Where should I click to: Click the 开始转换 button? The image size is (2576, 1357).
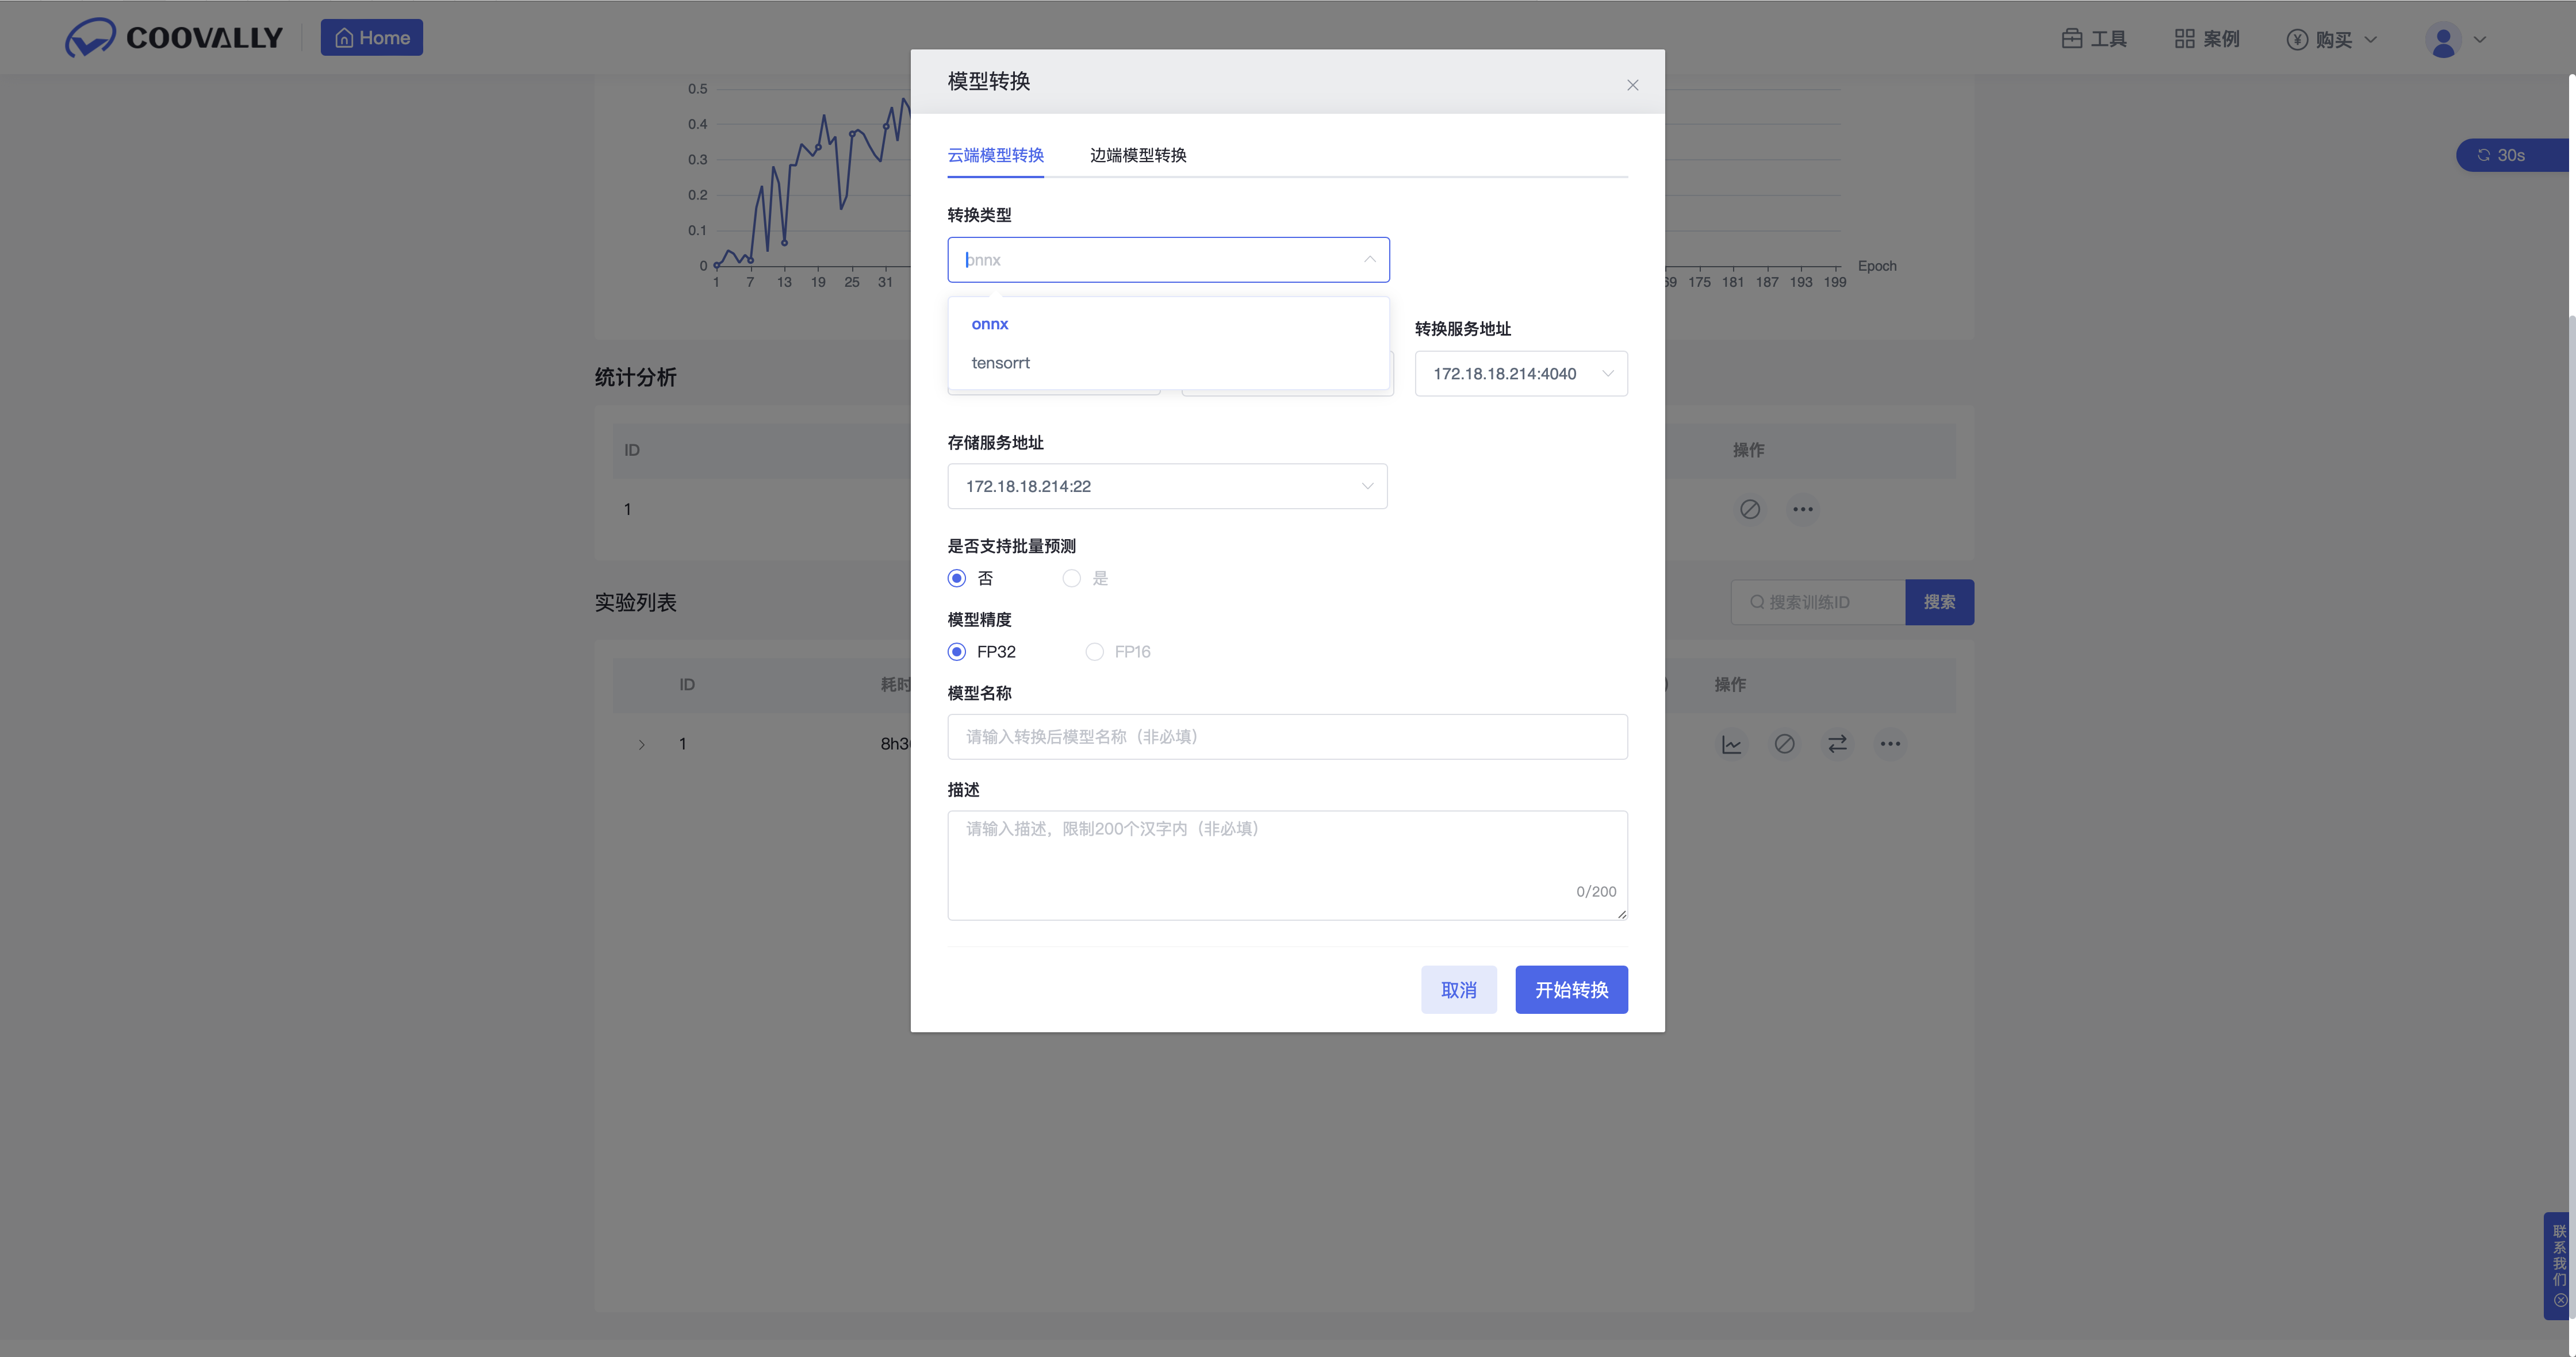pyautogui.click(x=1570, y=989)
